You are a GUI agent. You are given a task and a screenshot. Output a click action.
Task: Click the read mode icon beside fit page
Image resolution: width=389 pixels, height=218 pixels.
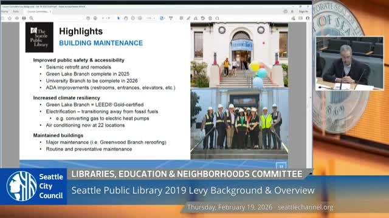click(171, 18)
